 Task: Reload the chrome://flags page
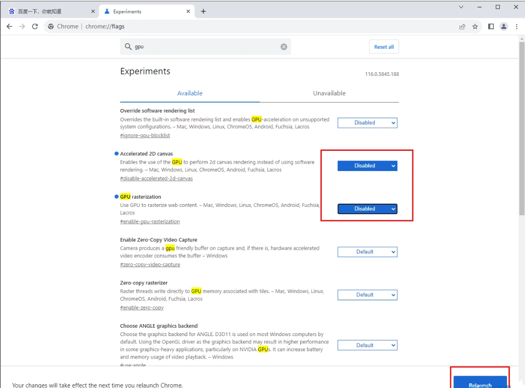pyautogui.click(x=35, y=27)
